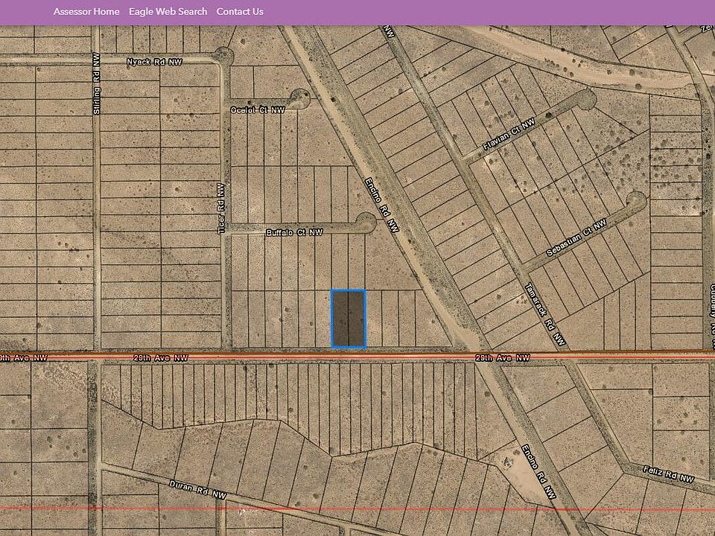Viewport: 715px width, 536px height.
Task: Click the Stirling Rd NW label
Action: click(96, 83)
